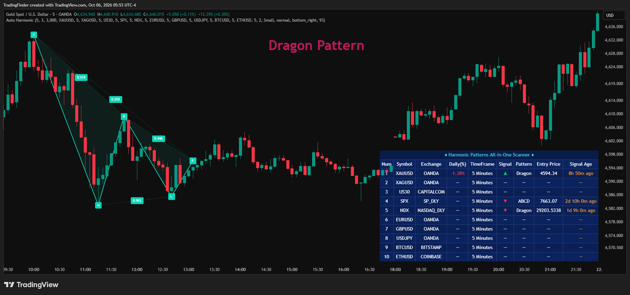
Task: Click the Harmonic Patterns All-in-One Scanner header
Action: (489, 155)
